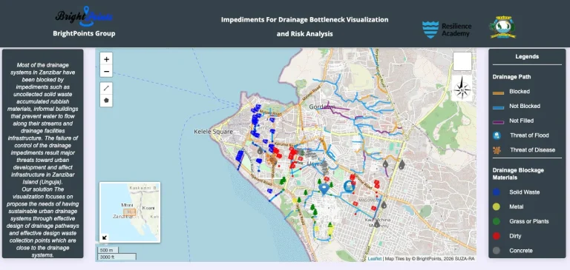Click the orange Blocked line swatch

coord(498,92)
